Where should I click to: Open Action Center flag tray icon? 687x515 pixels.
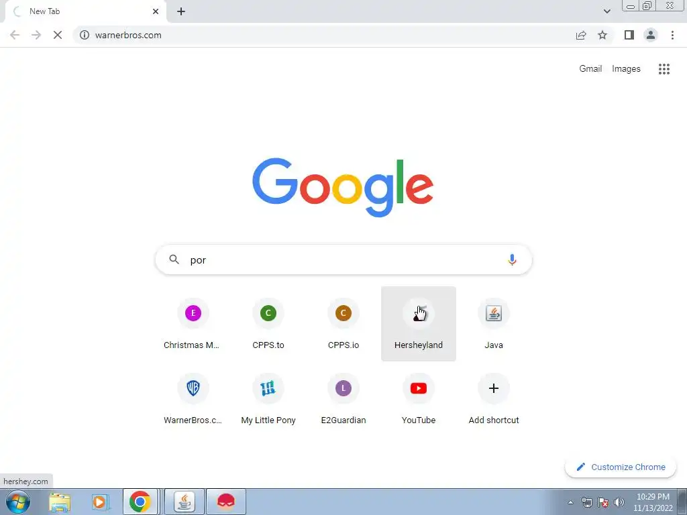(603, 502)
